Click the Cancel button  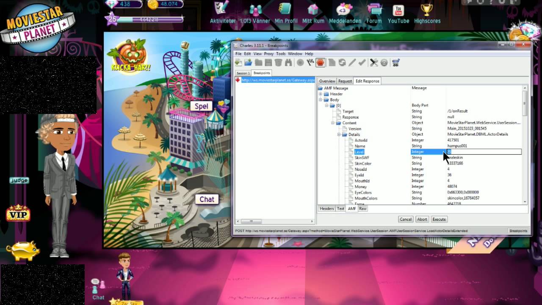[406, 219]
